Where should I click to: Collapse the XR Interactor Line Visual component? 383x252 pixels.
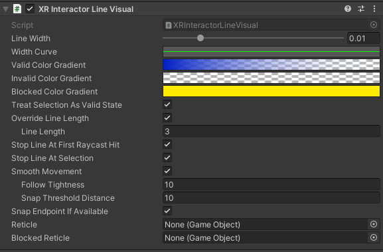point(5,9)
